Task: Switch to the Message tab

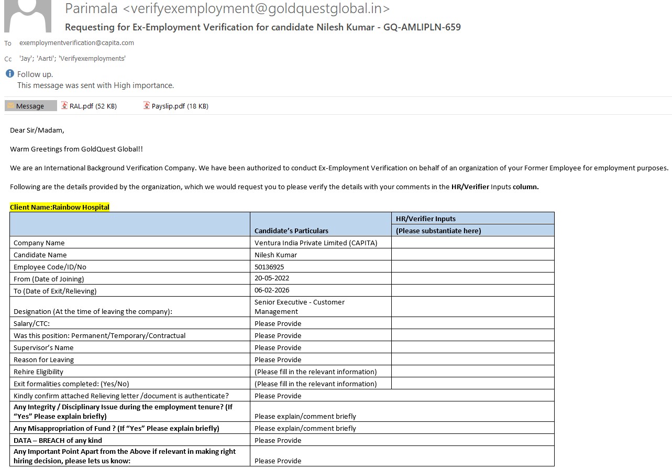Action: pyautogui.click(x=30, y=106)
